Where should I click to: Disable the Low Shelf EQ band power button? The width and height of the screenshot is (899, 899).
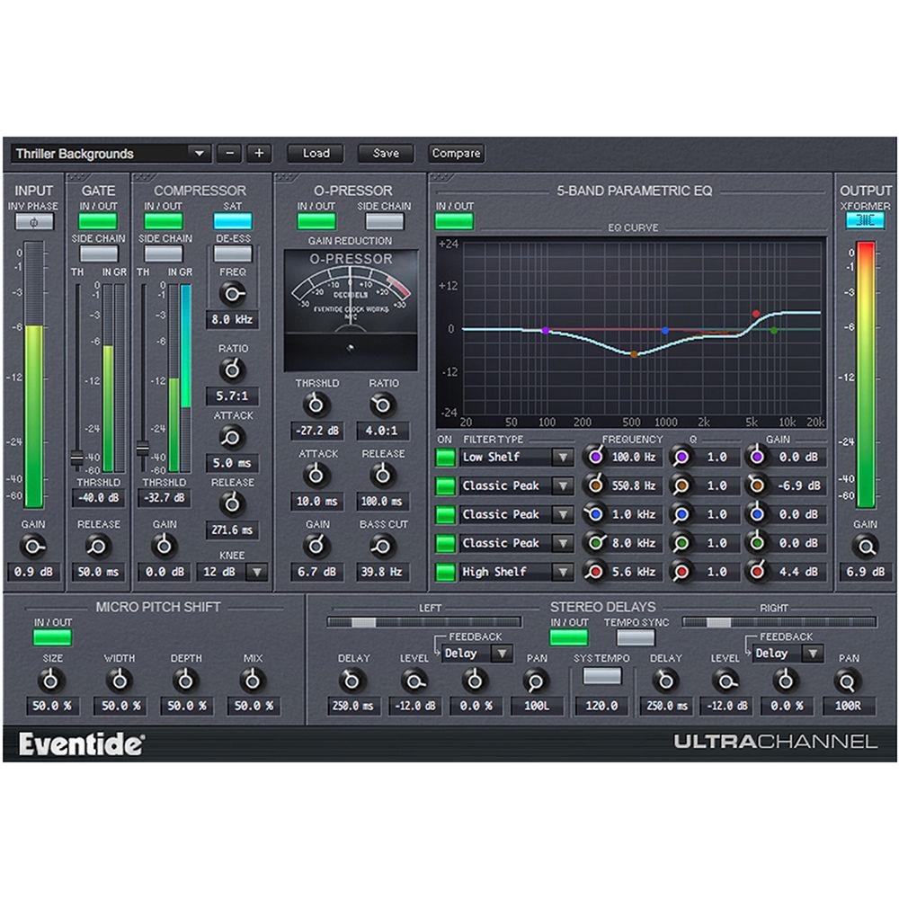coord(444,457)
